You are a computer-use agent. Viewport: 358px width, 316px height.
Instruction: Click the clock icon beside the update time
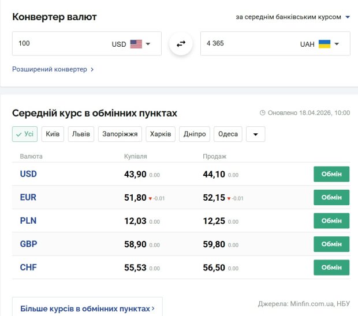click(263, 113)
